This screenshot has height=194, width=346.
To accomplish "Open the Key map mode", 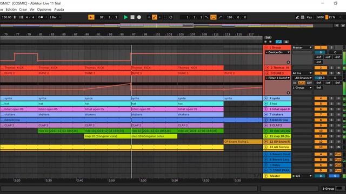I will pos(309,17).
